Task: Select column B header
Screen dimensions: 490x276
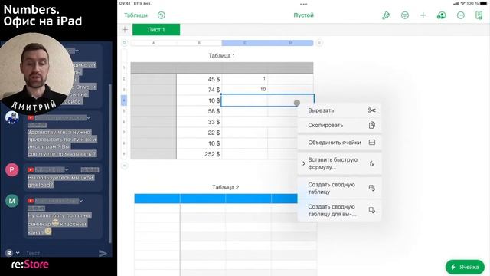Action: click(x=199, y=43)
